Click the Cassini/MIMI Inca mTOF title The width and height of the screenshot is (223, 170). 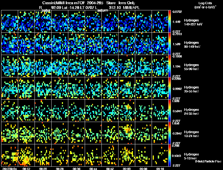(64, 3)
